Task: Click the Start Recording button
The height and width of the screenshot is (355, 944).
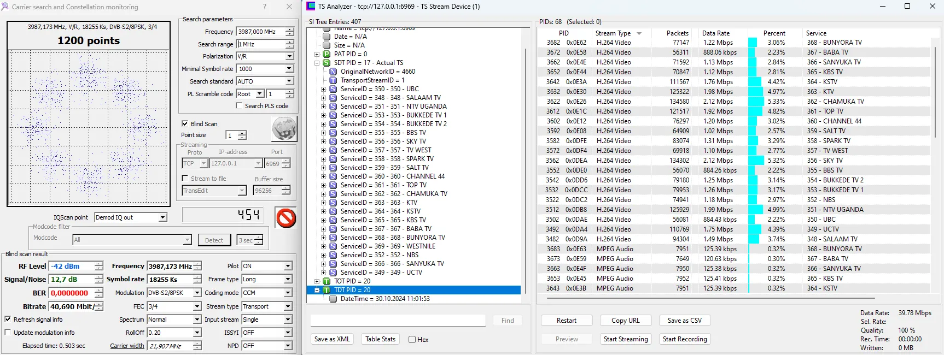Action: click(x=684, y=339)
